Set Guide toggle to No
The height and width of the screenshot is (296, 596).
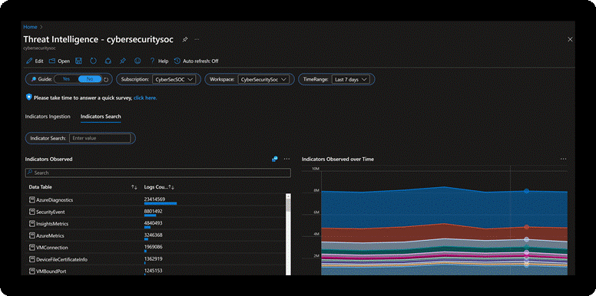coord(90,79)
